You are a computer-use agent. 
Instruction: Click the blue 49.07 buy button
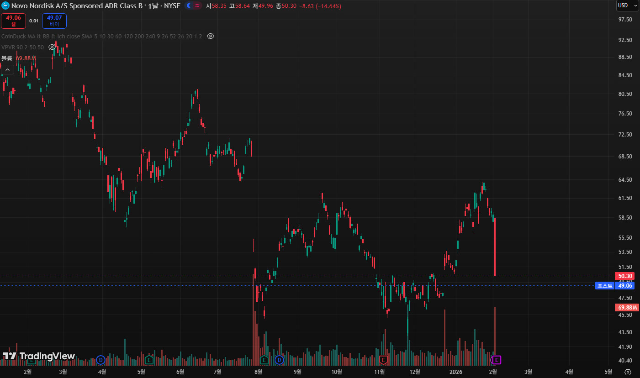coord(54,21)
